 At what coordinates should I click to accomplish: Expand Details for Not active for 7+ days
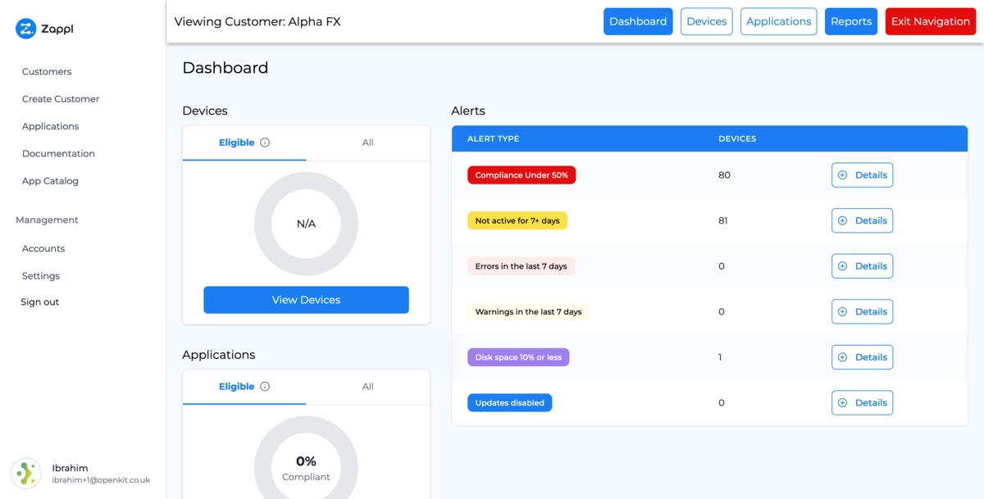862,220
